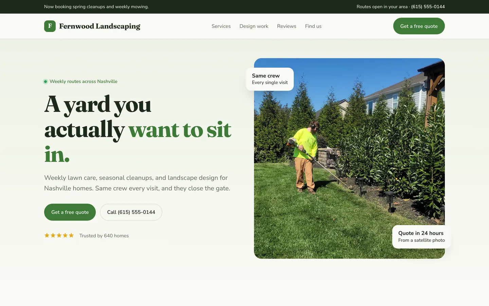Select the Find us nav item

[x=313, y=26]
